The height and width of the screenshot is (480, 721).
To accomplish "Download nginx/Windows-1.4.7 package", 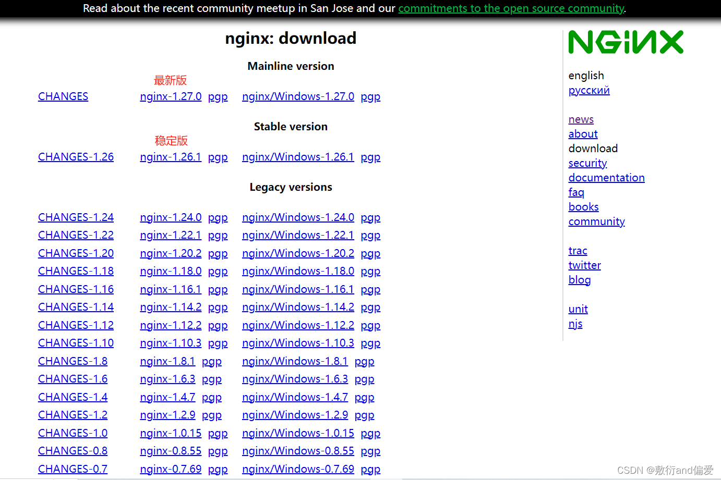I will pos(295,397).
